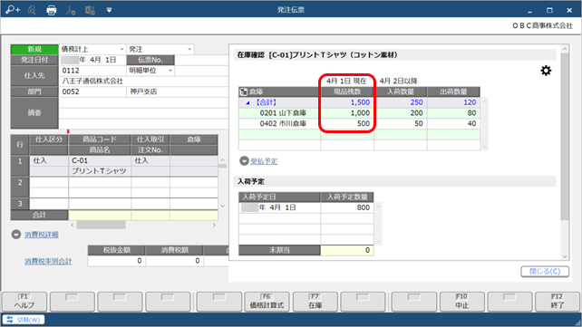Click the F1 ヘルプ function key
The image size is (582, 327).
click(x=24, y=302)
